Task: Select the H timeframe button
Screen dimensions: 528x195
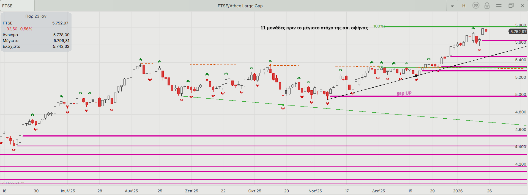Action: click(x=464, y=6)
